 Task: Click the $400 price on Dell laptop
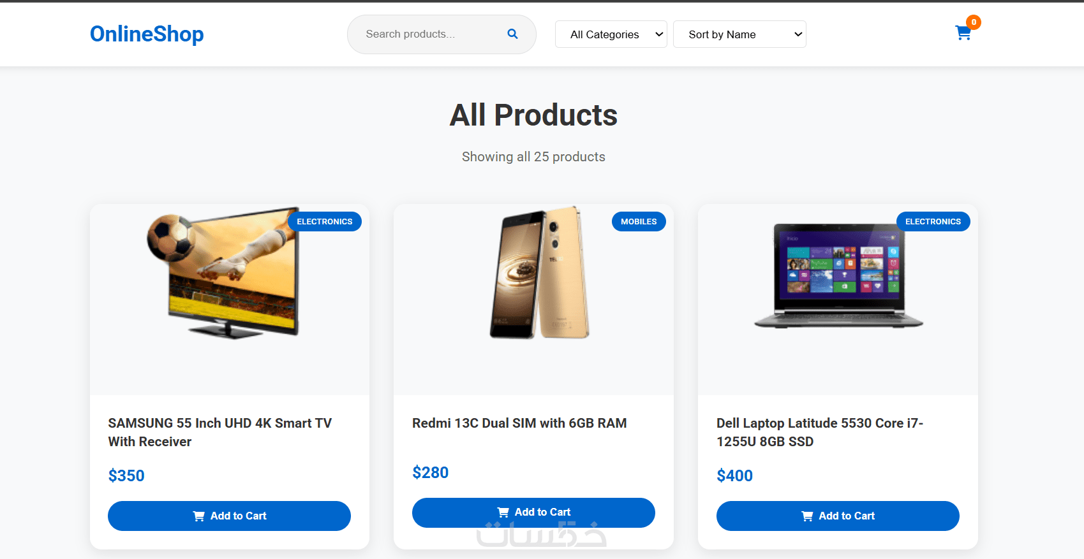[734, 476]
